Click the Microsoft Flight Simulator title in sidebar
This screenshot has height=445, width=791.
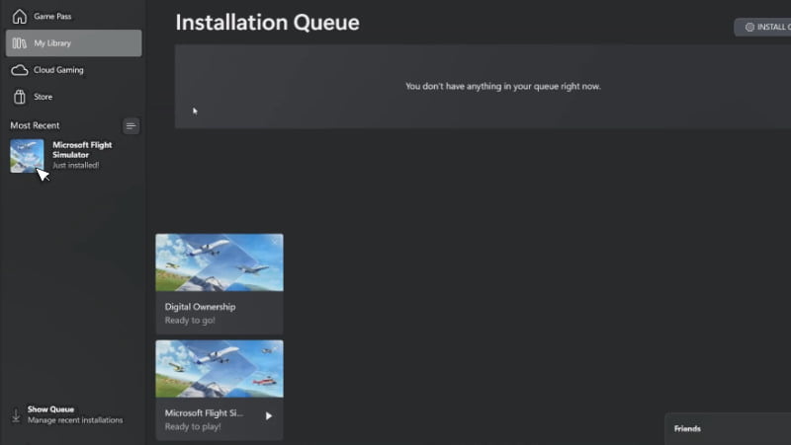pyautogui.click(x=82, y=150)
